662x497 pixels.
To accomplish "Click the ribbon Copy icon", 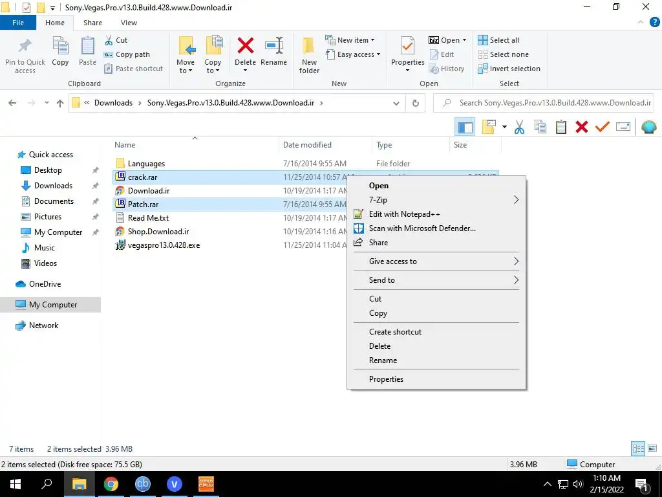I will tap(60, 46).
